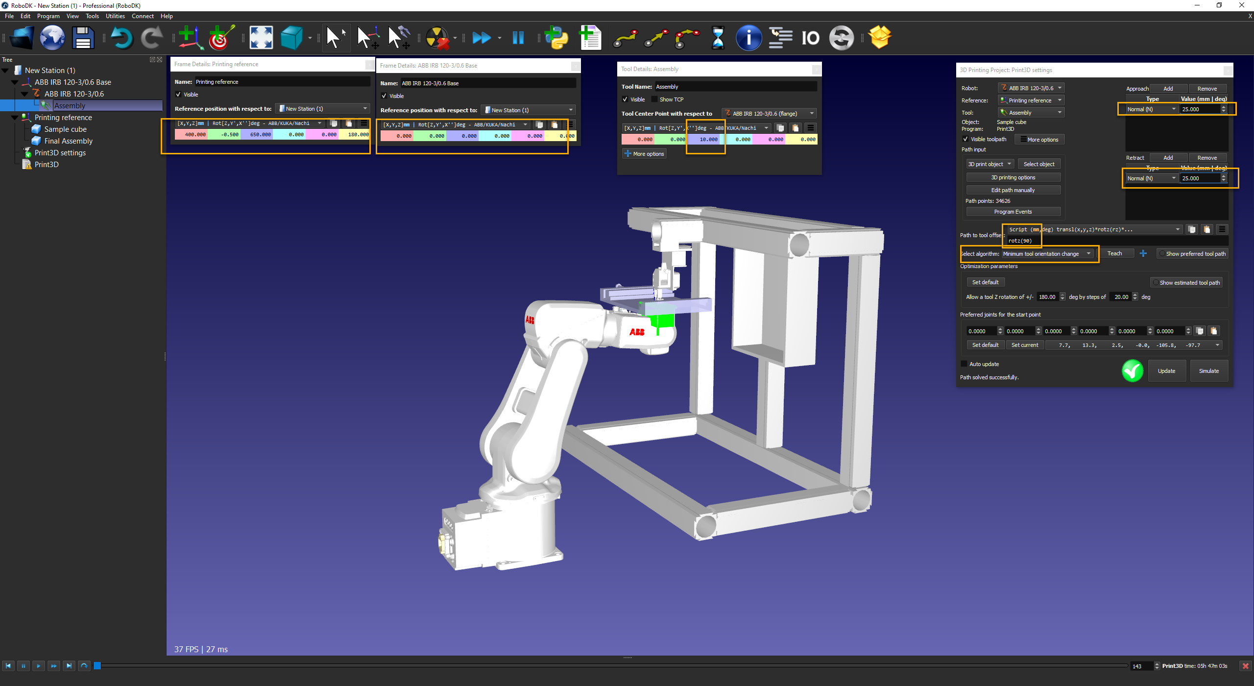This screenshot has width=1254, height=686.
Task: Toggle Visible in Printing reference frame
Action: coord(178,95)
